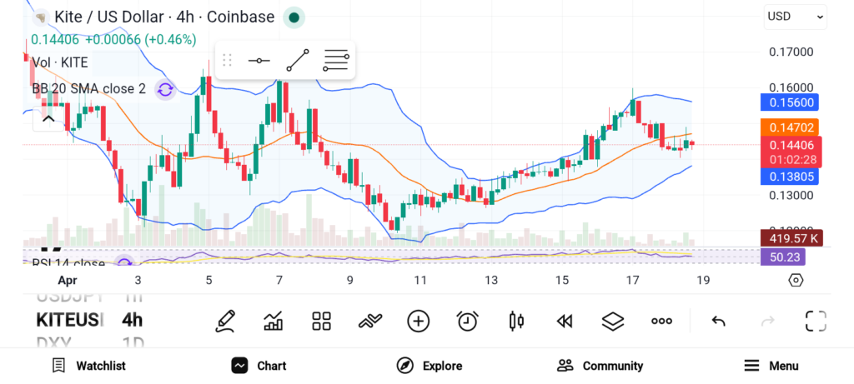Open the drawing tools pencil icon
This screenshot has height=384, width=854.
pos(224,322)
